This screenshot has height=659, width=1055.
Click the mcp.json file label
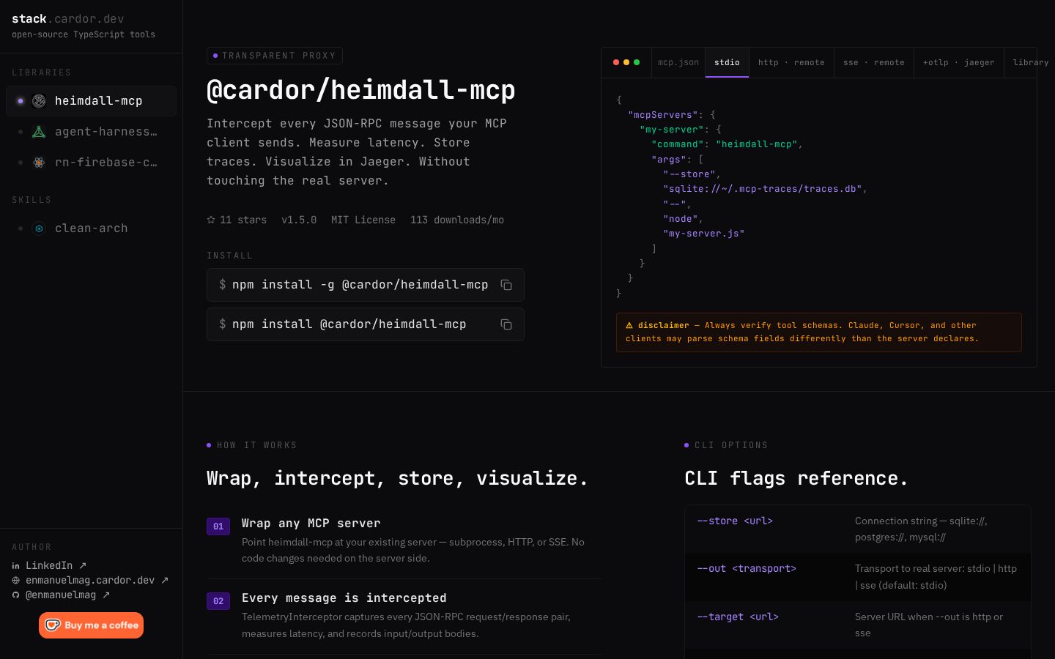[x=678, y=63]
